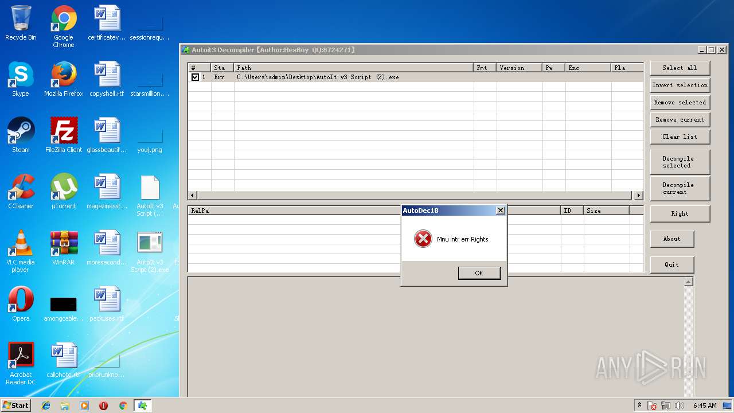
Task: Open the Windows Start menu
Action: (x=16, y=405)
